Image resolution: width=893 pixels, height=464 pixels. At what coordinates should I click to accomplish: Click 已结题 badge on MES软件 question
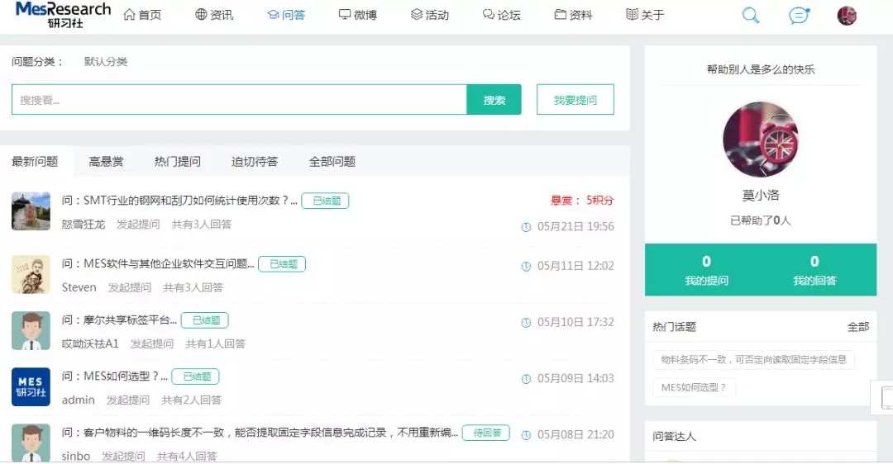pyautogui.click(x=282, y=264)
